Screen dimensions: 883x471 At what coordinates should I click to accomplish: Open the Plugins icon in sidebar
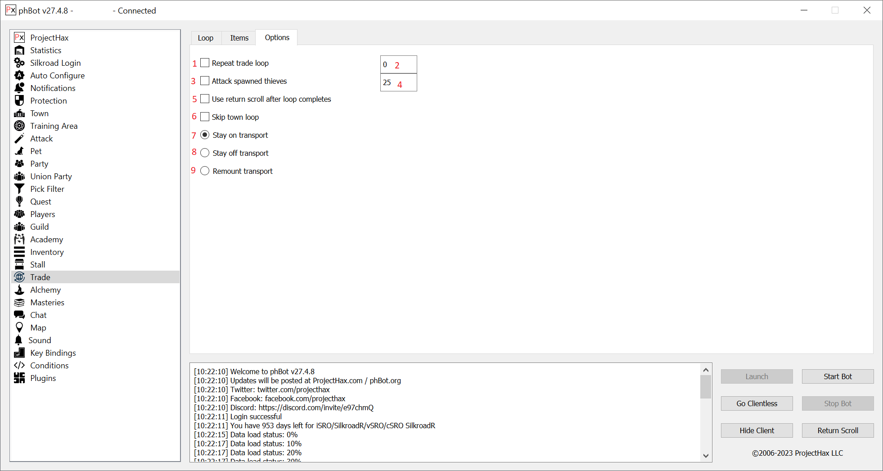coord(19,378)
